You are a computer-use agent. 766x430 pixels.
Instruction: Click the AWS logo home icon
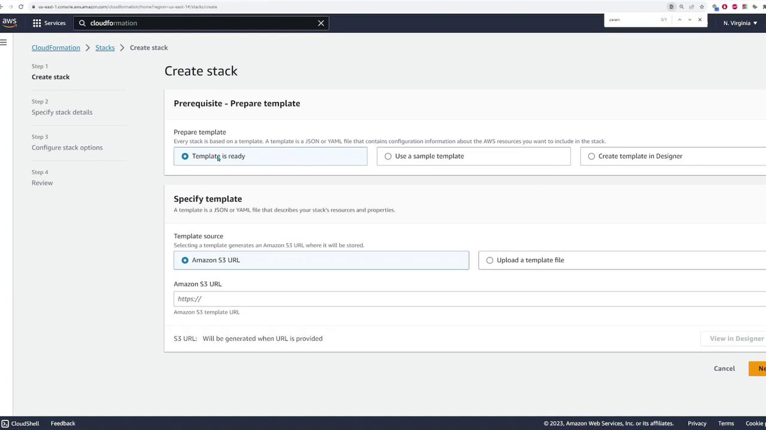[x=10, y=23]
